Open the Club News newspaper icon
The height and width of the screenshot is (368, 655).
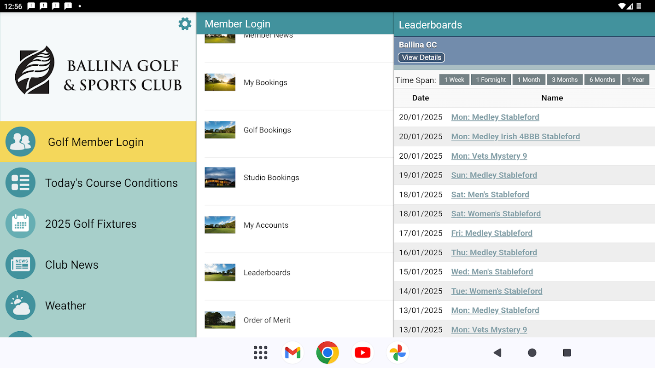[x=20, y=264]
